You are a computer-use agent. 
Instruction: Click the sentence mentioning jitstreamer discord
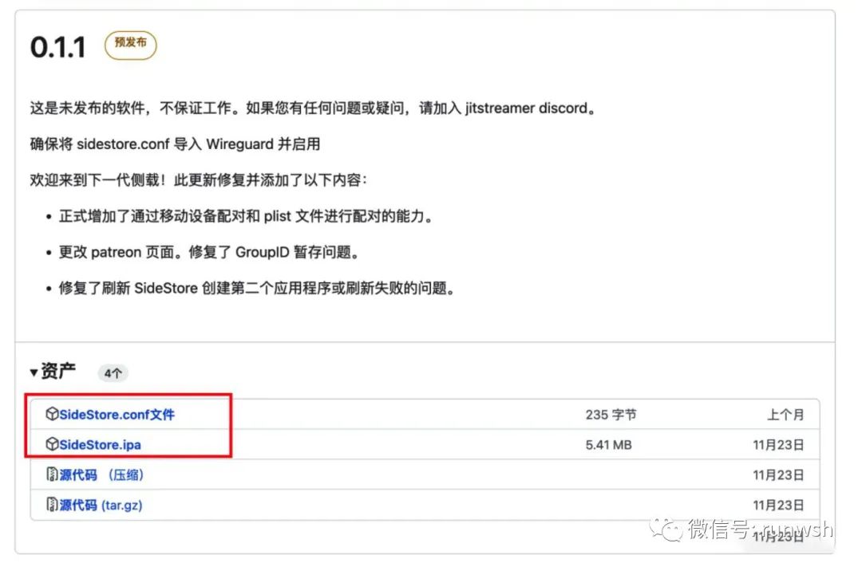coord(314,108)
